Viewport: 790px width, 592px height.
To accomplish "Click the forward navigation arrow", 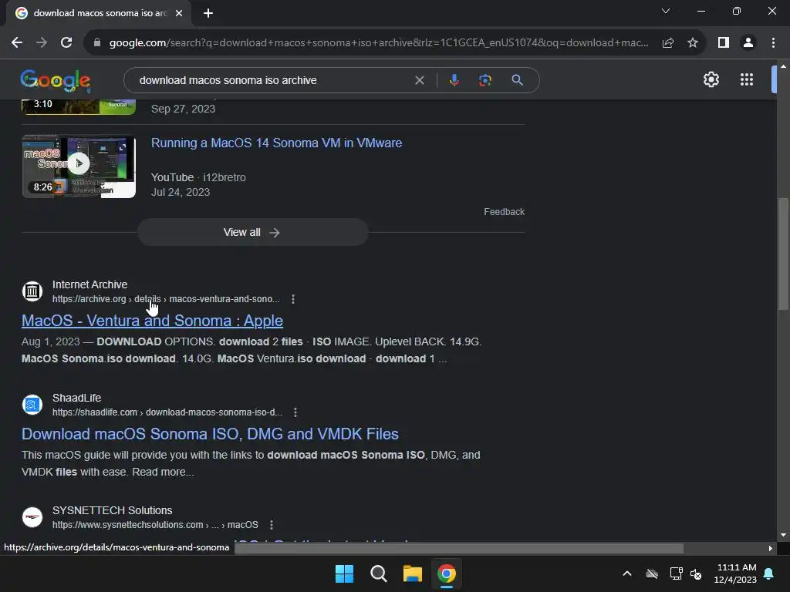I will coord(42,43).
